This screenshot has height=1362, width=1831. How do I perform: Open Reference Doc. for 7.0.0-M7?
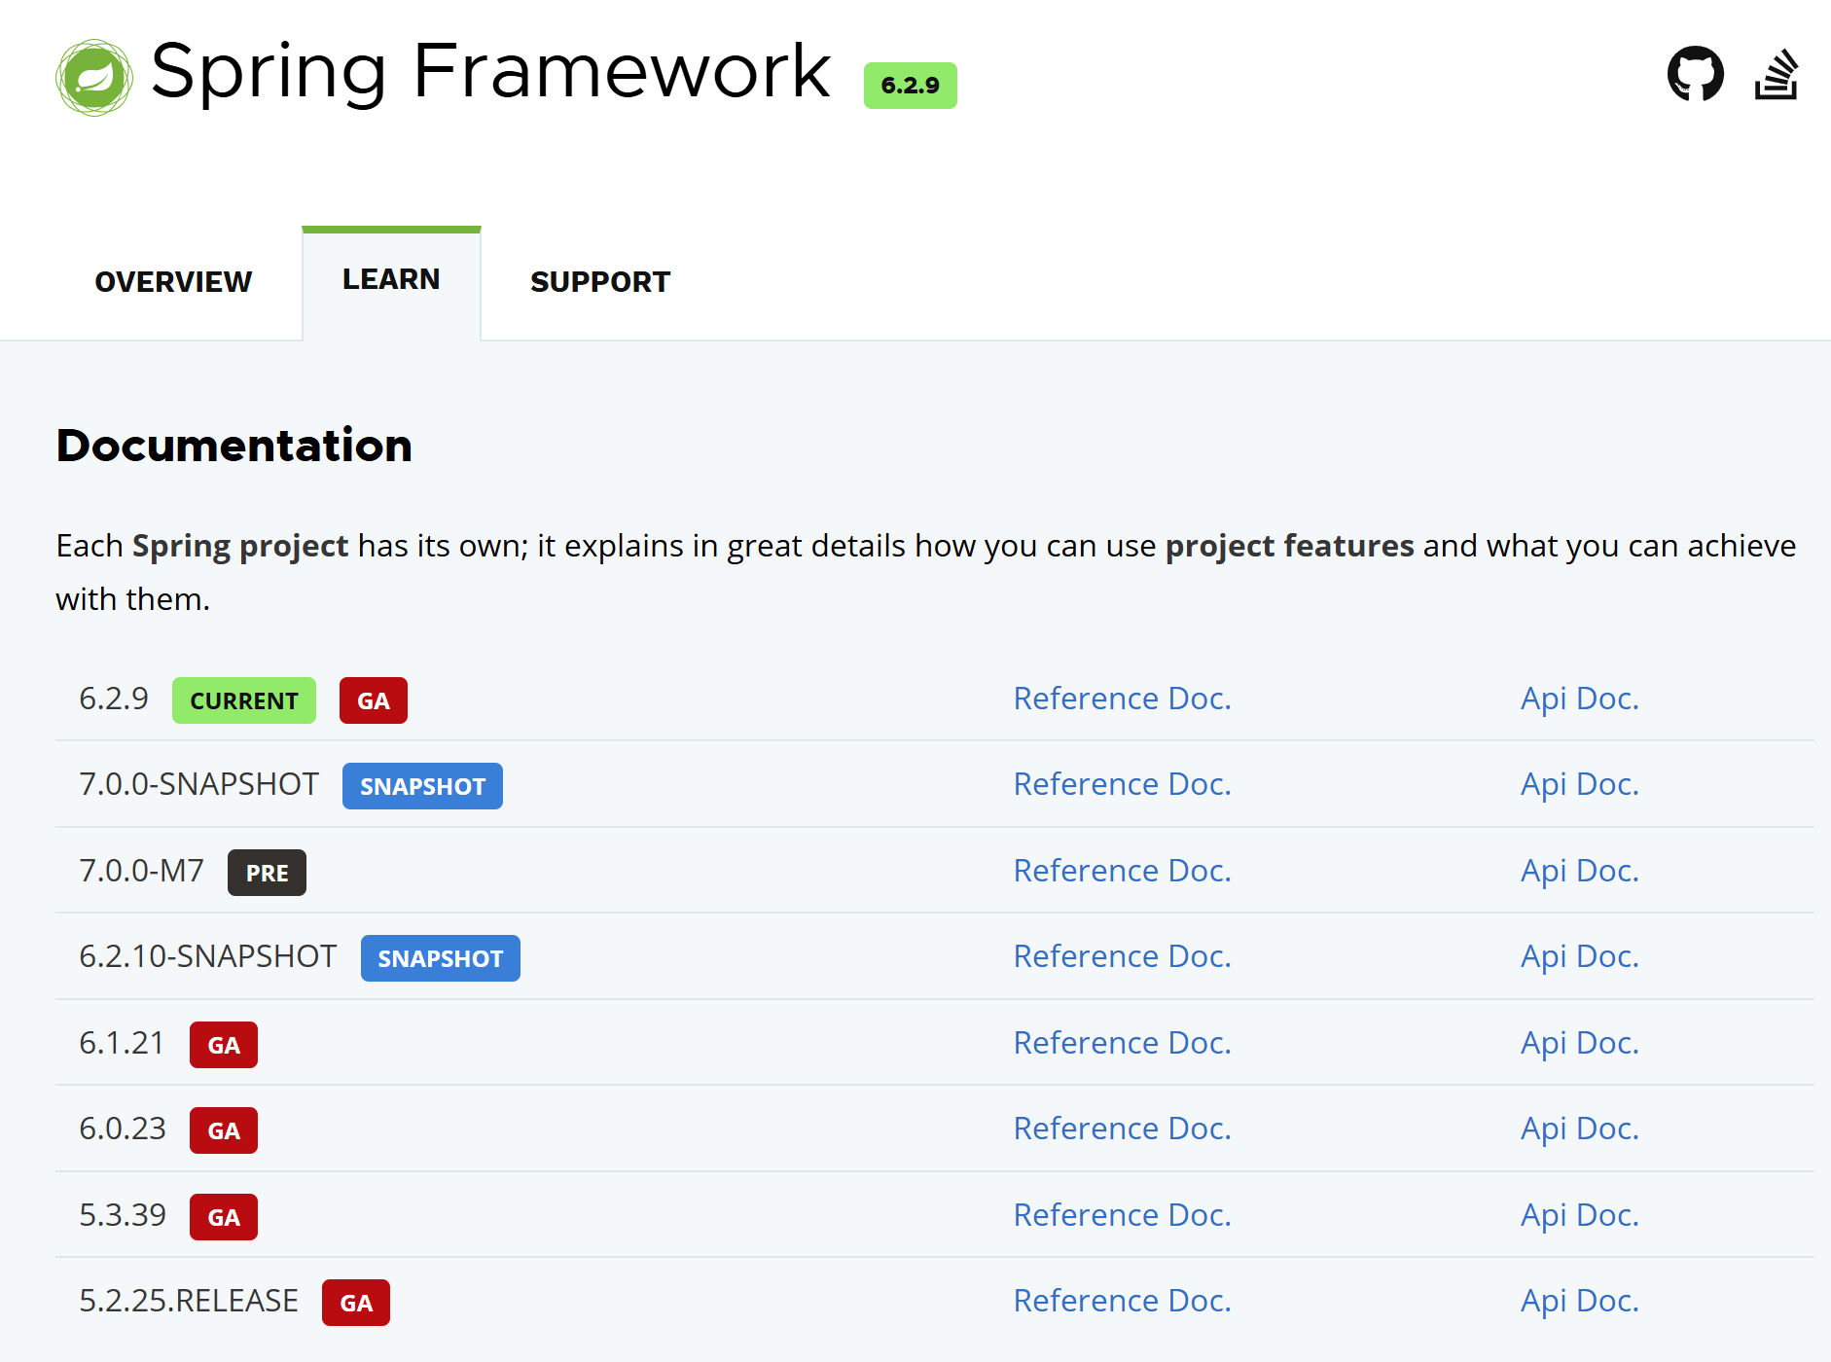tap(1123, 871)
